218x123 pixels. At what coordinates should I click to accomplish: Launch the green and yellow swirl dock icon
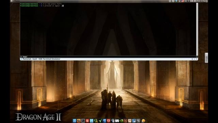pos(96,121)
